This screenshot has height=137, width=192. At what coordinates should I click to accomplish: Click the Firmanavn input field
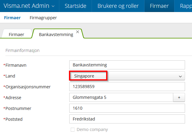click(127, 65)
